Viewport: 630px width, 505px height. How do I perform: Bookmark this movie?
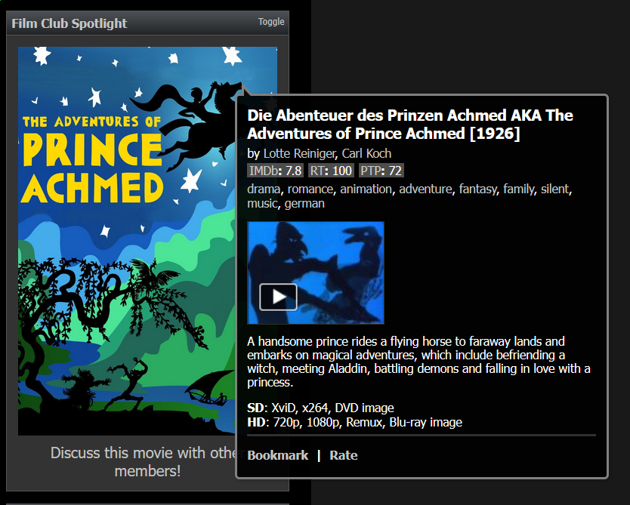click(278, 455)
